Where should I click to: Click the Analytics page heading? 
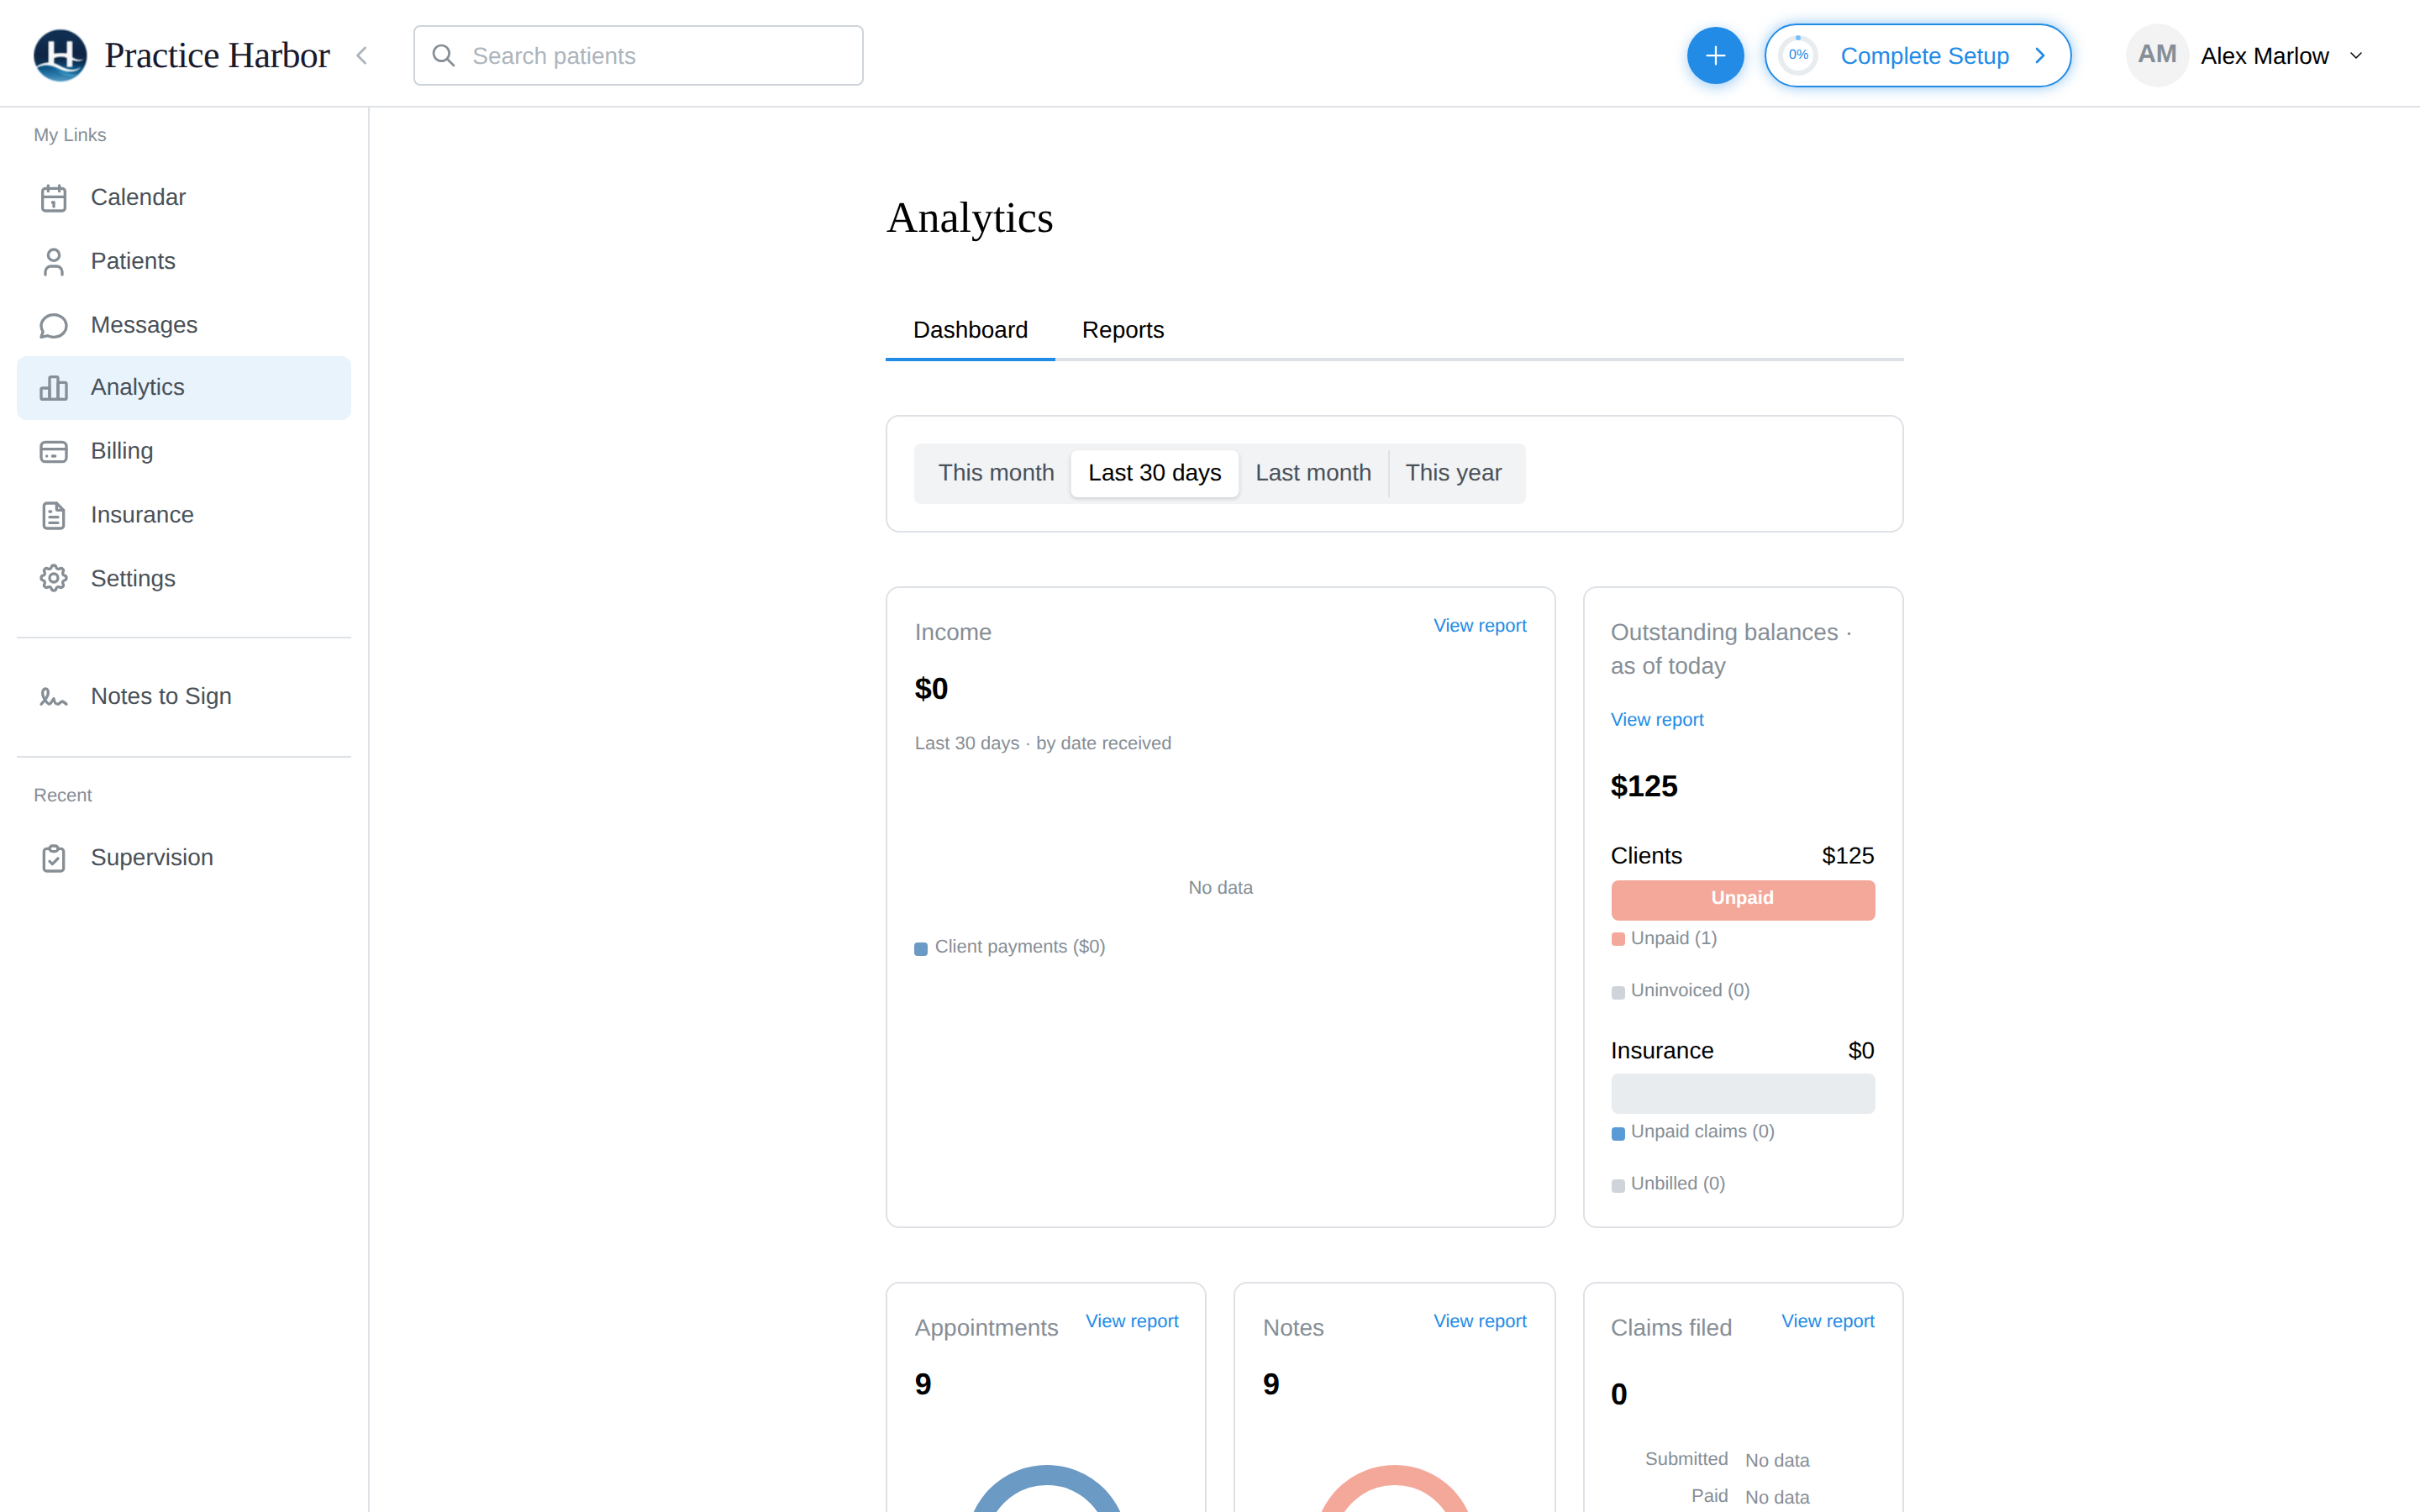[x=969, y=218]
